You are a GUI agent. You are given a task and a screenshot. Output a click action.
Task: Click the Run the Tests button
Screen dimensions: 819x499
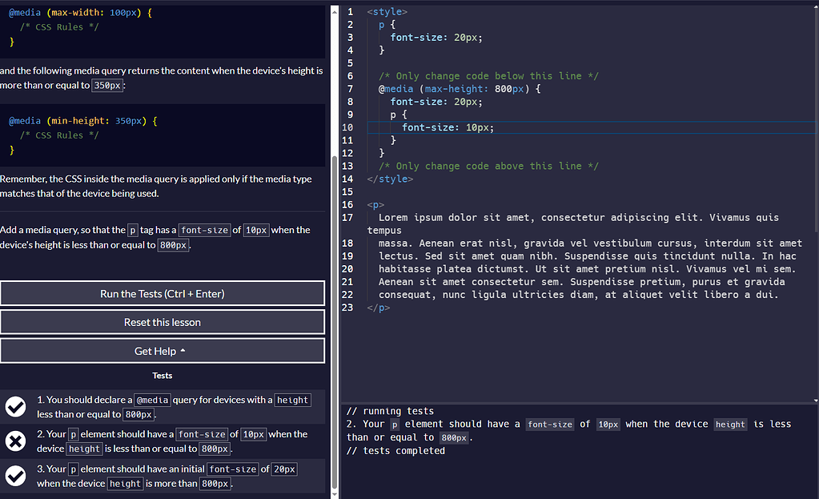162,292
